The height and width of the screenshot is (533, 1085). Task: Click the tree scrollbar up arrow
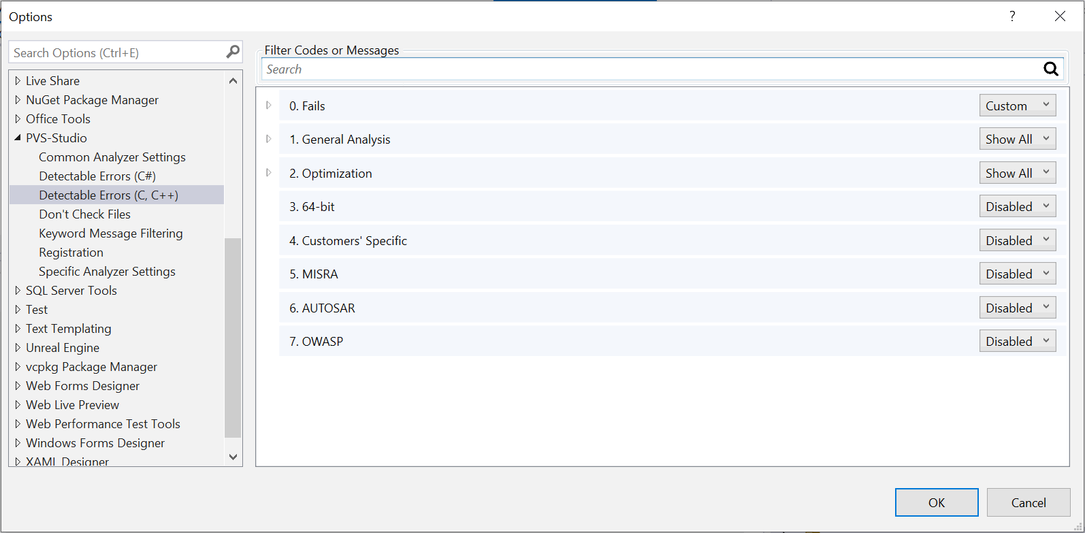coord(233,80)
